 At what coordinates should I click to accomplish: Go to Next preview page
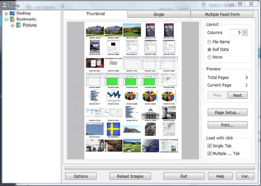tap(237, 95)
